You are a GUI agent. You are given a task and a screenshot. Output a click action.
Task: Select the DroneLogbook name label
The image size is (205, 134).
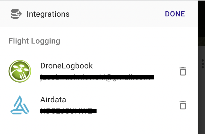point(67,66)
